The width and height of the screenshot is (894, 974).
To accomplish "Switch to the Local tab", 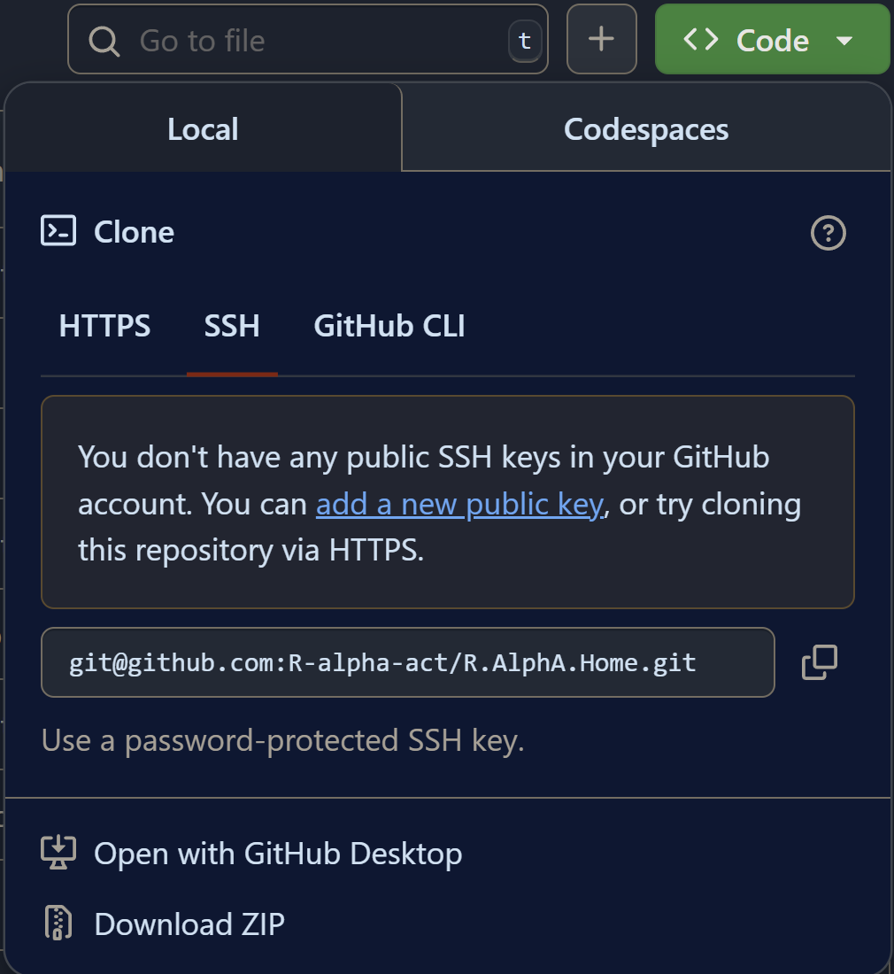I will (x=203, y=129).
